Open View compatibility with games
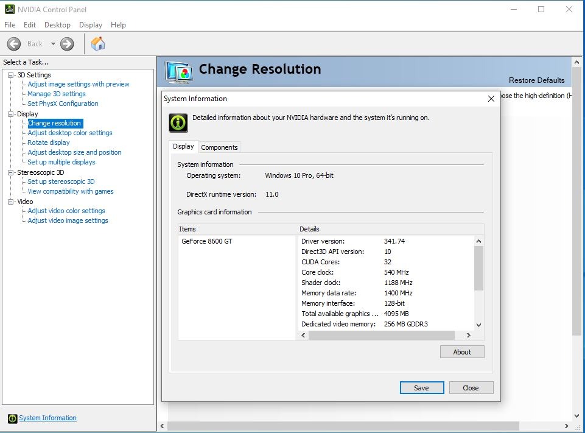Viewport: 585px width, 433px height. 71,191
